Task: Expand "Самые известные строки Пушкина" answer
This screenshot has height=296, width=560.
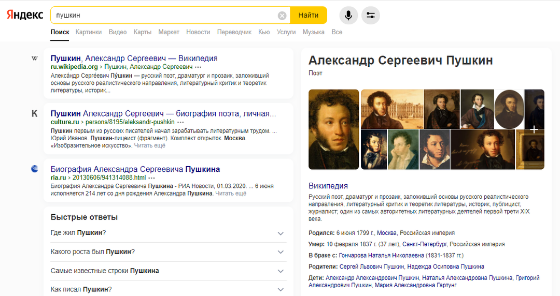Action: coord(281,271)
